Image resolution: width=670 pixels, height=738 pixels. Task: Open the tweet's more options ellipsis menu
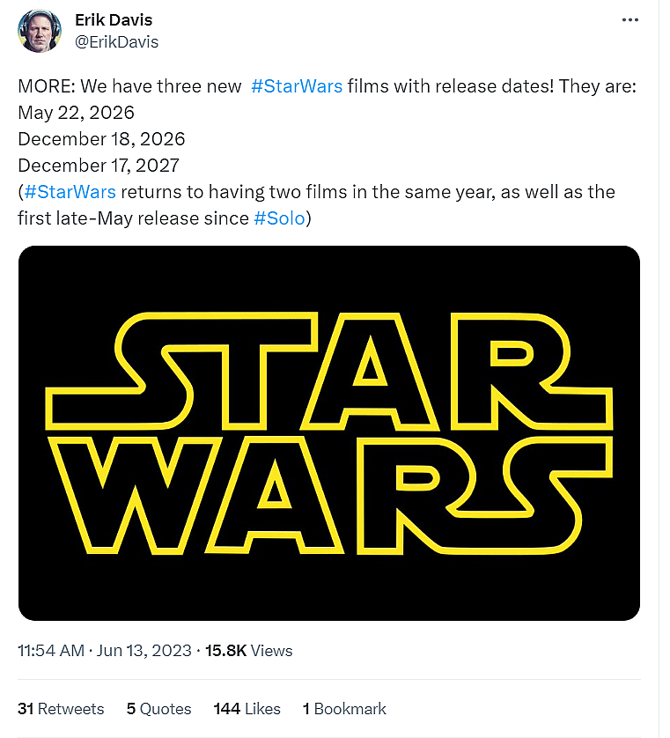point(630,19)
